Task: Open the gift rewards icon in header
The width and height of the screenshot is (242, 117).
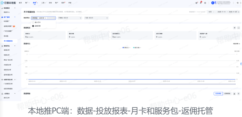Action: (196, 3)
